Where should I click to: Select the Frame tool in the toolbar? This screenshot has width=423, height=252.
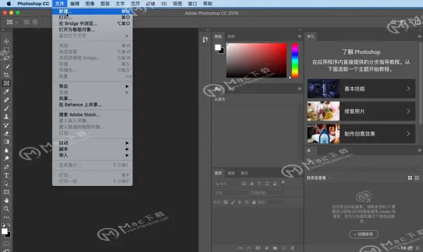click(6, 83)
